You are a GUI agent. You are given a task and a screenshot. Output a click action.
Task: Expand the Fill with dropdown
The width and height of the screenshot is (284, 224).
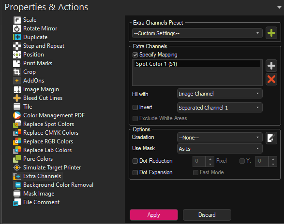point(220,94)
